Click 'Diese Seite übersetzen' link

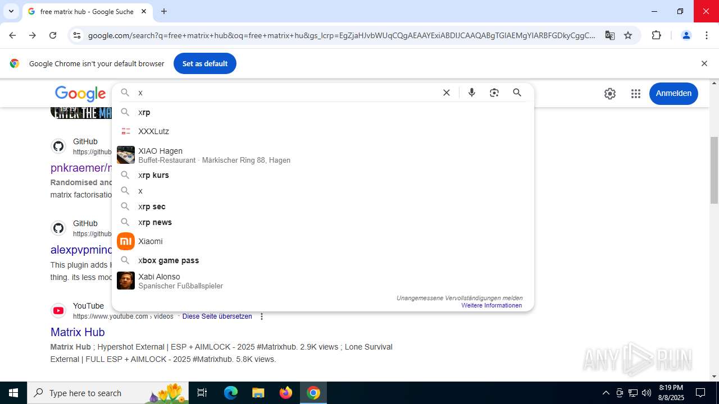[x=217, y=316]
